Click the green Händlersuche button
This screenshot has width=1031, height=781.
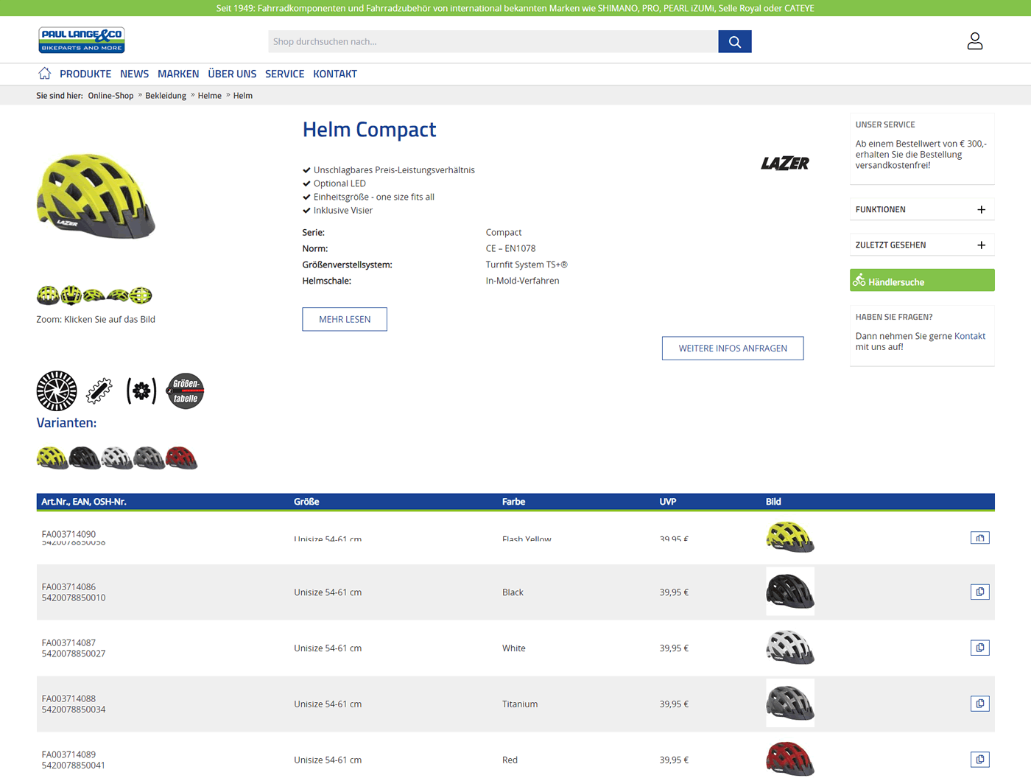click(922, 280)
